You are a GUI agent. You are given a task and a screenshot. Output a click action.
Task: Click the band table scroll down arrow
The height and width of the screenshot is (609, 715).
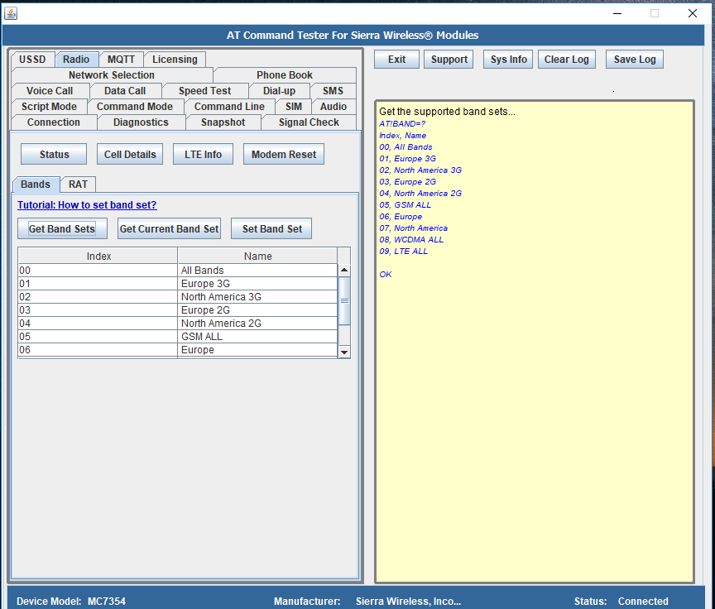(x=344, y=352)
